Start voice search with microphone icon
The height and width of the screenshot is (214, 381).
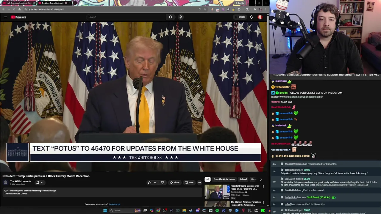180,17
